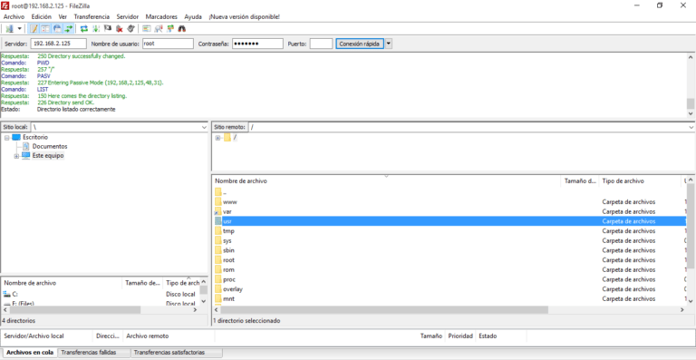696x360 pixels.
Task: Click the Nombre de usuario field
Action: [x=168, y=44]
